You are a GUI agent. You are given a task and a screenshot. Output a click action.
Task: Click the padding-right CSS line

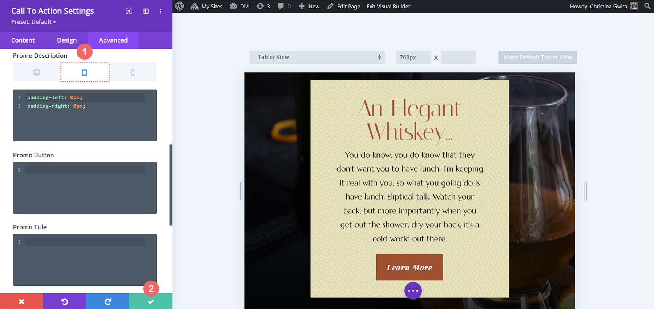tap(56, 106)
